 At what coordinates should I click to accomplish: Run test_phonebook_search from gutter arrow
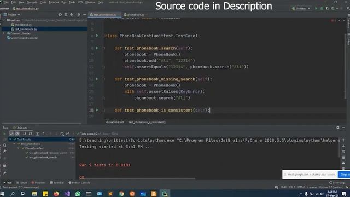pos(97,48)
